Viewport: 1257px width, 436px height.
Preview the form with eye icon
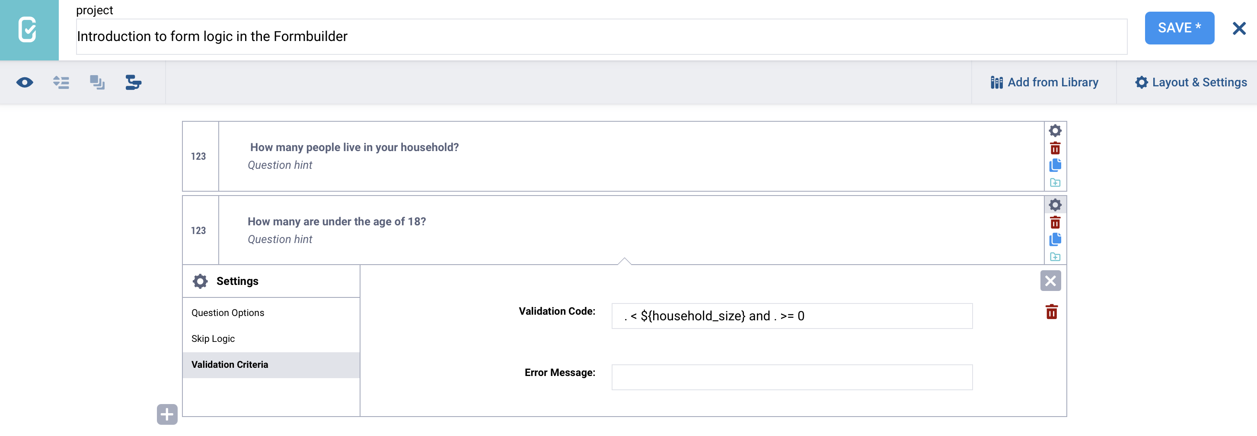(x=24, y=82)
